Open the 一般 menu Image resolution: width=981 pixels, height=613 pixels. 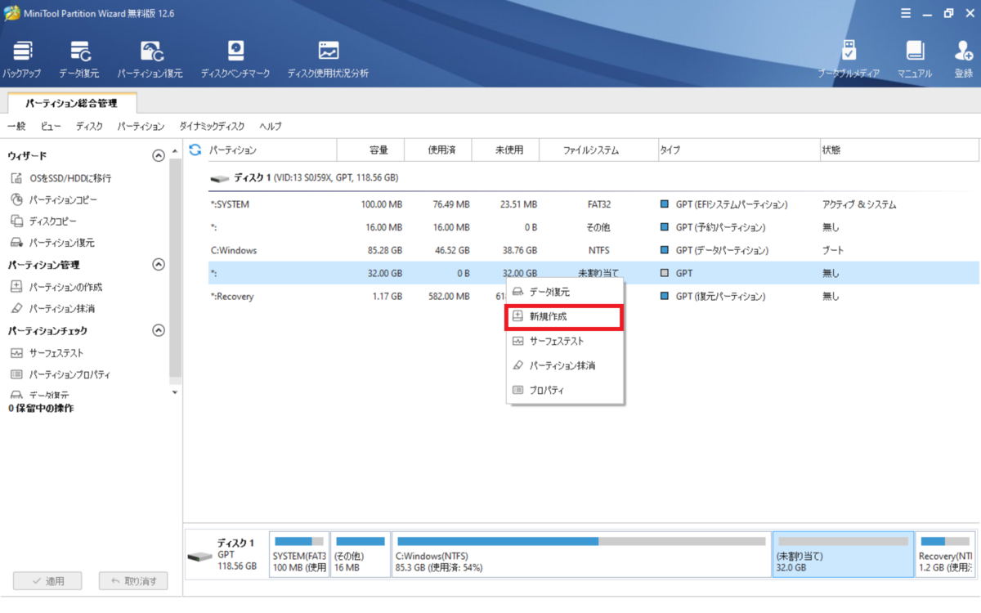tap(16, 126)
